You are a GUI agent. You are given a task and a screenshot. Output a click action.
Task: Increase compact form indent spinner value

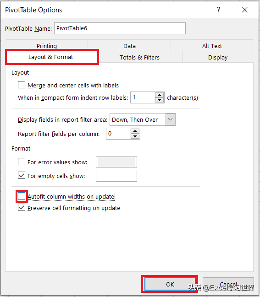[159, 95]
